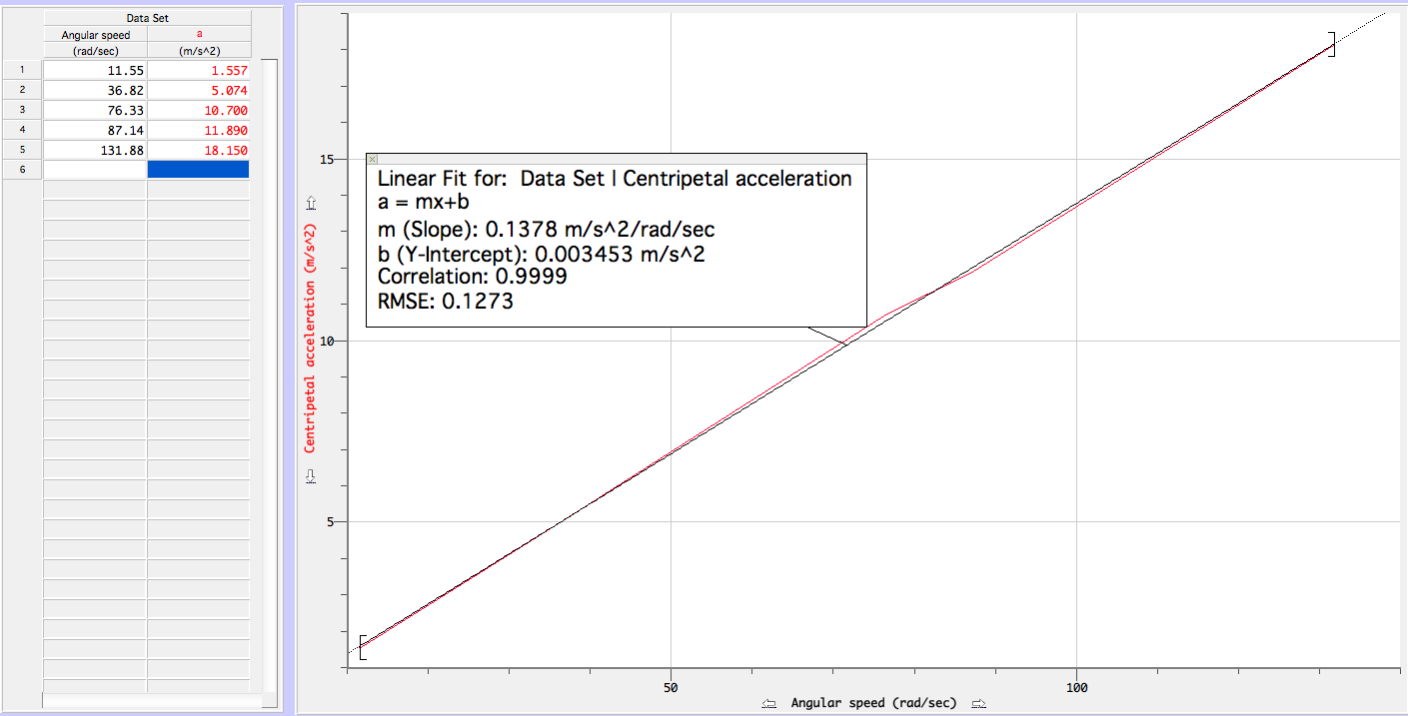Image resolution: width=1408 pixels, height=716 pixels.
Task: Open the 'Data Set' header menu
Action: point(146,16)
